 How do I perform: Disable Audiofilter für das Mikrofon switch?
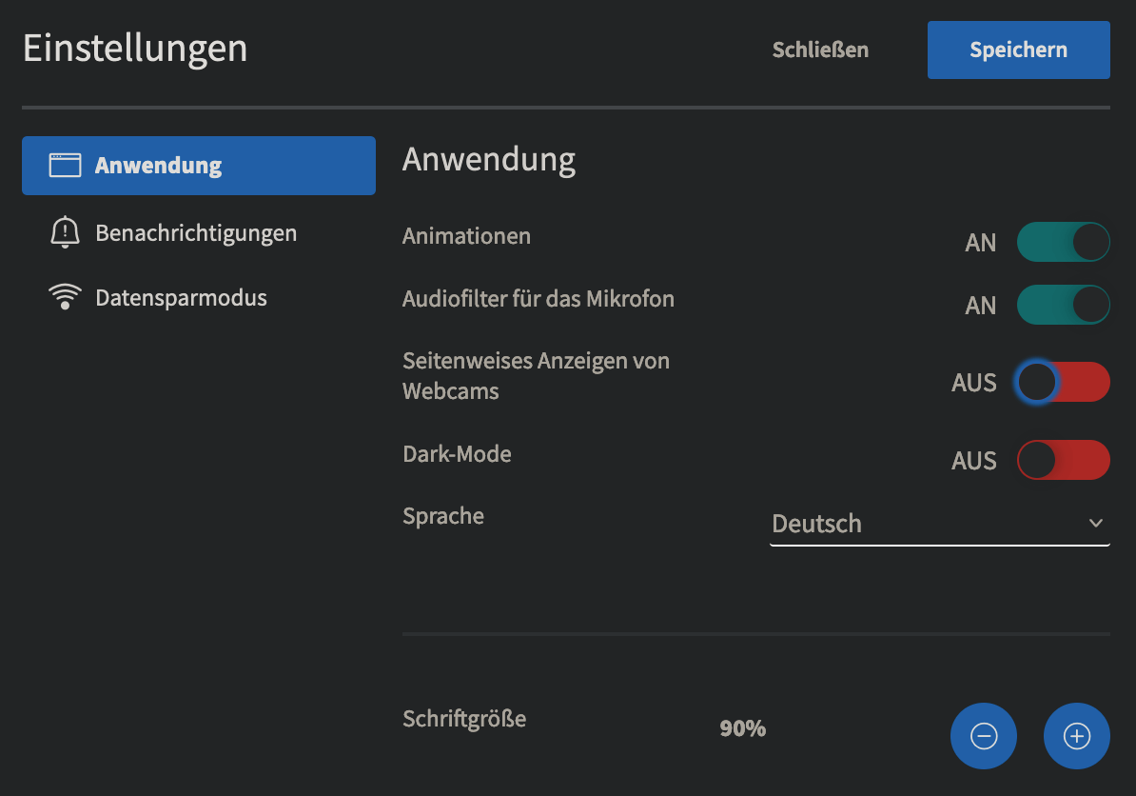(1063, 306)
